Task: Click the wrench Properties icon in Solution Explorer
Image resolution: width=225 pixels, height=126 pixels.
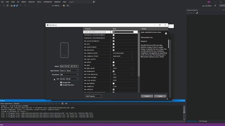Action: click(x=197, y=13)
